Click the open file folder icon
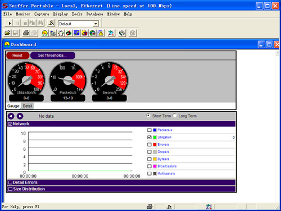This screenshot has height=211, width=281. pos(7,33)
